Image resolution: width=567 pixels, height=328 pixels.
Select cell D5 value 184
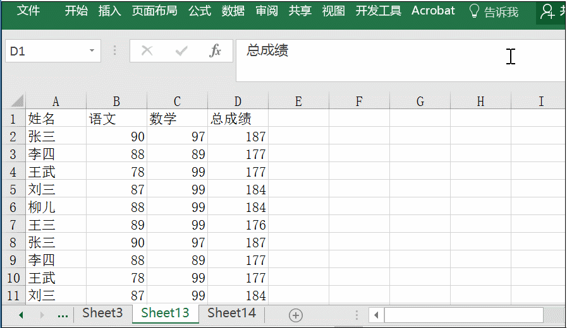pos(238,189)
